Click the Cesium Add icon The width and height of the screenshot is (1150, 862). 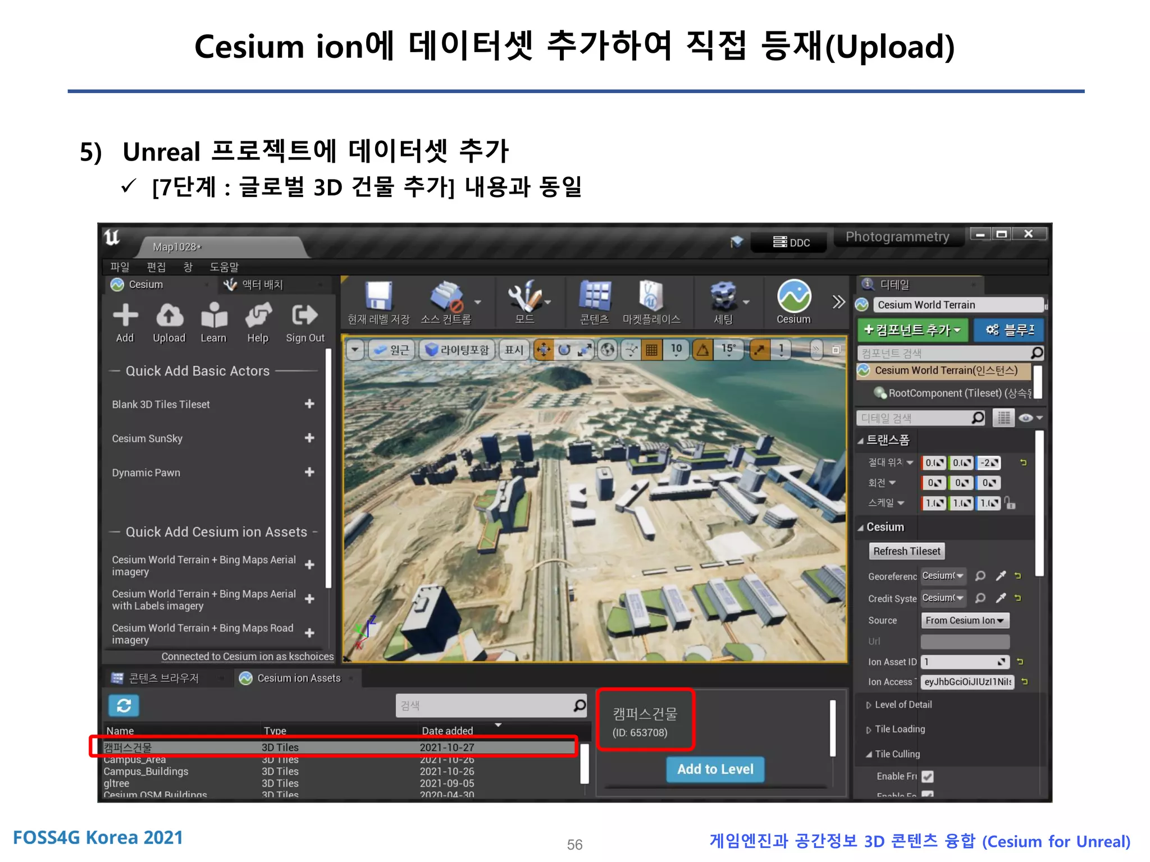125,316
